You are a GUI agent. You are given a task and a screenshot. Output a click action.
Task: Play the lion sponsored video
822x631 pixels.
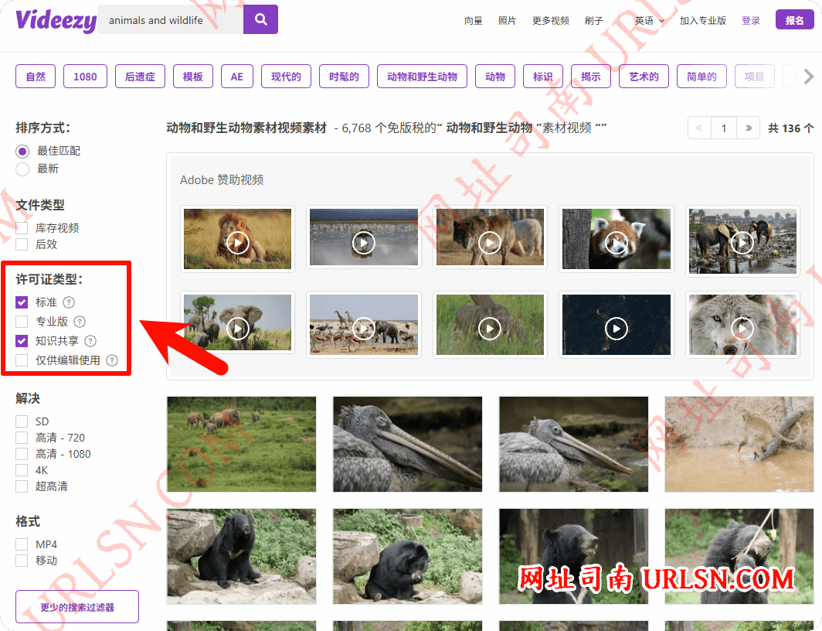[x=237, y=244]
